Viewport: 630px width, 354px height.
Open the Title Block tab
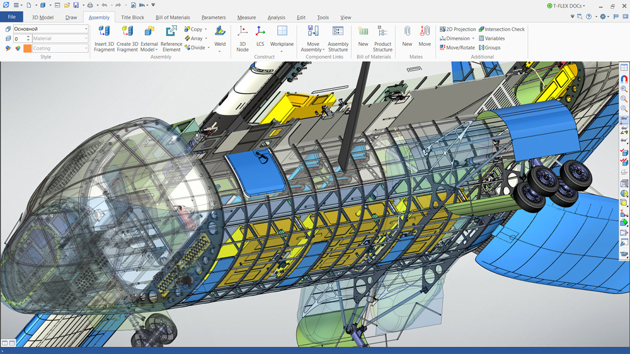132,17
